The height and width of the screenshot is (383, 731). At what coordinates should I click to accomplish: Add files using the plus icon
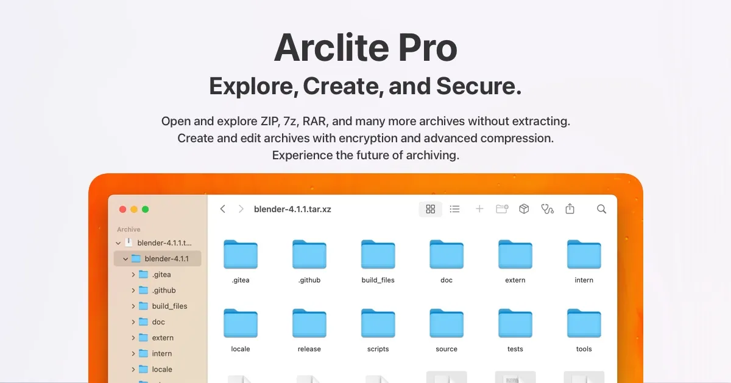tap(479, 209)
